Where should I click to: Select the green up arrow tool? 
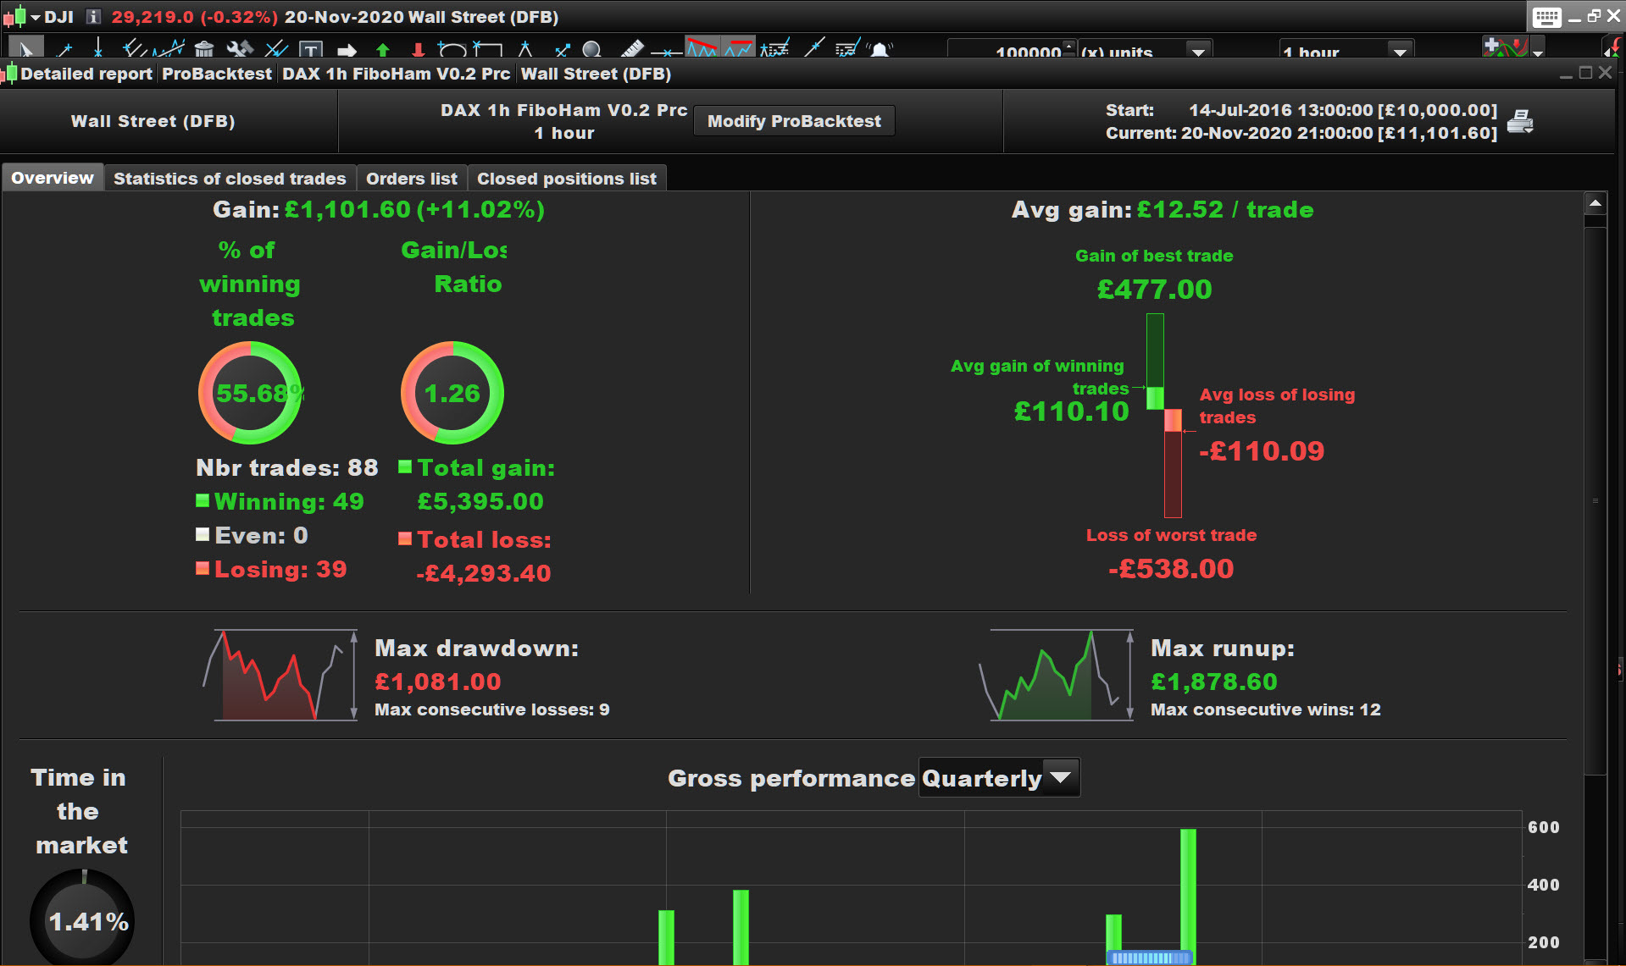pos(382,51)
